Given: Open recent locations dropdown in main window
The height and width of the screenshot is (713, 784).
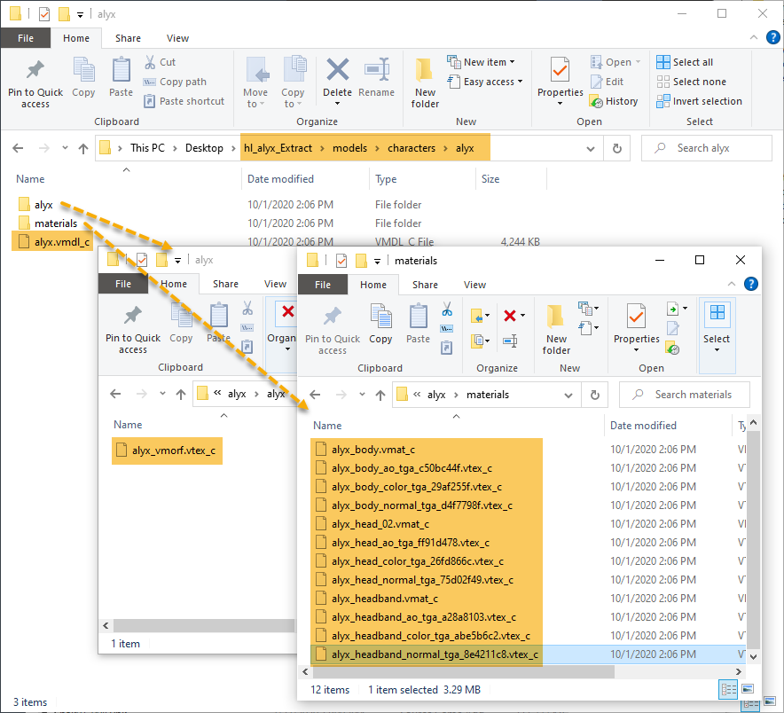Looking at the screenshot, I should point(65,148).
